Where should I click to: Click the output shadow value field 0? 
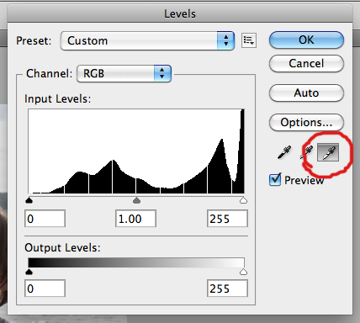(45, 289)
